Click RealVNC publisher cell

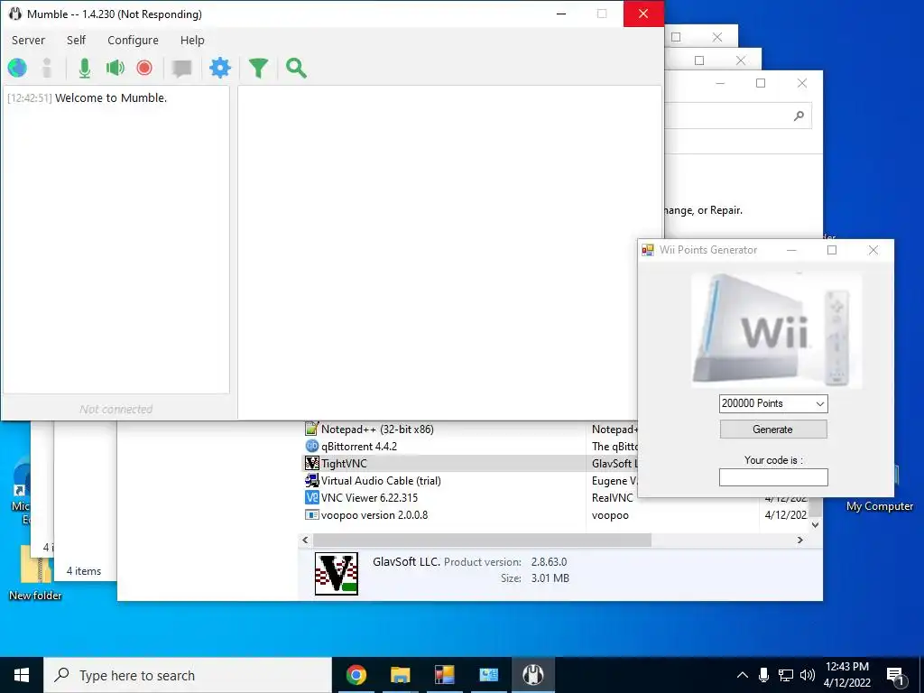point(613,498)
